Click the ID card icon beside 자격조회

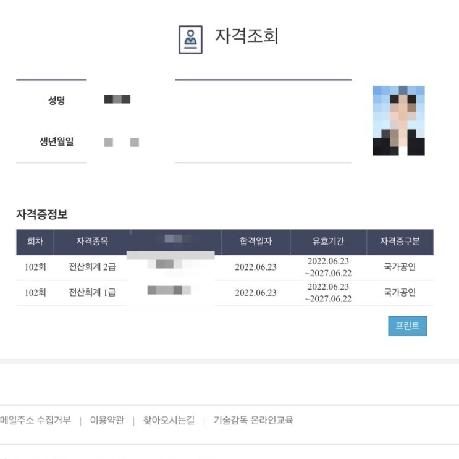[190, 40]
